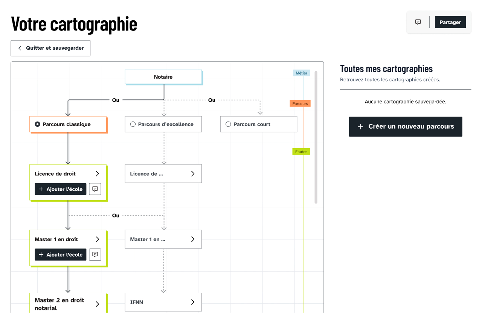482x313 pixels.
Task: Click the Notaire root node
Action: (163, 77)
